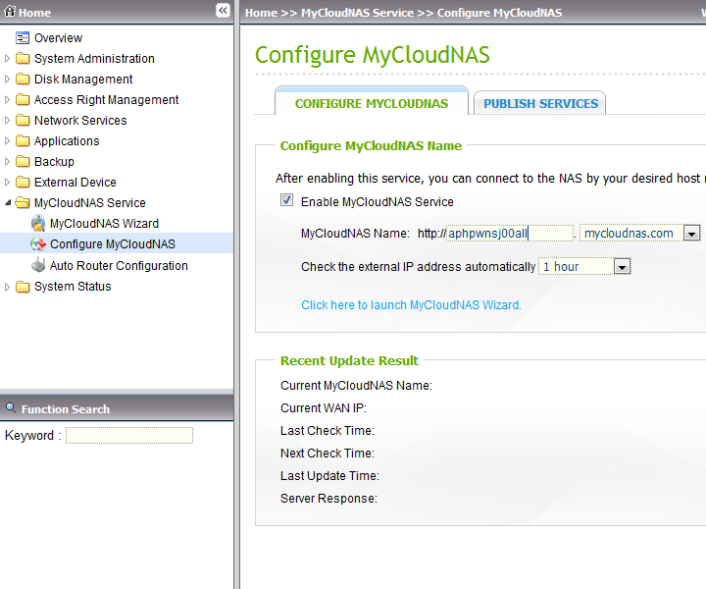Image resolution: width=706 pixels, height=589 pixels.
Task: Click the Home icon in sidebar header
Action: pos(10,13)
